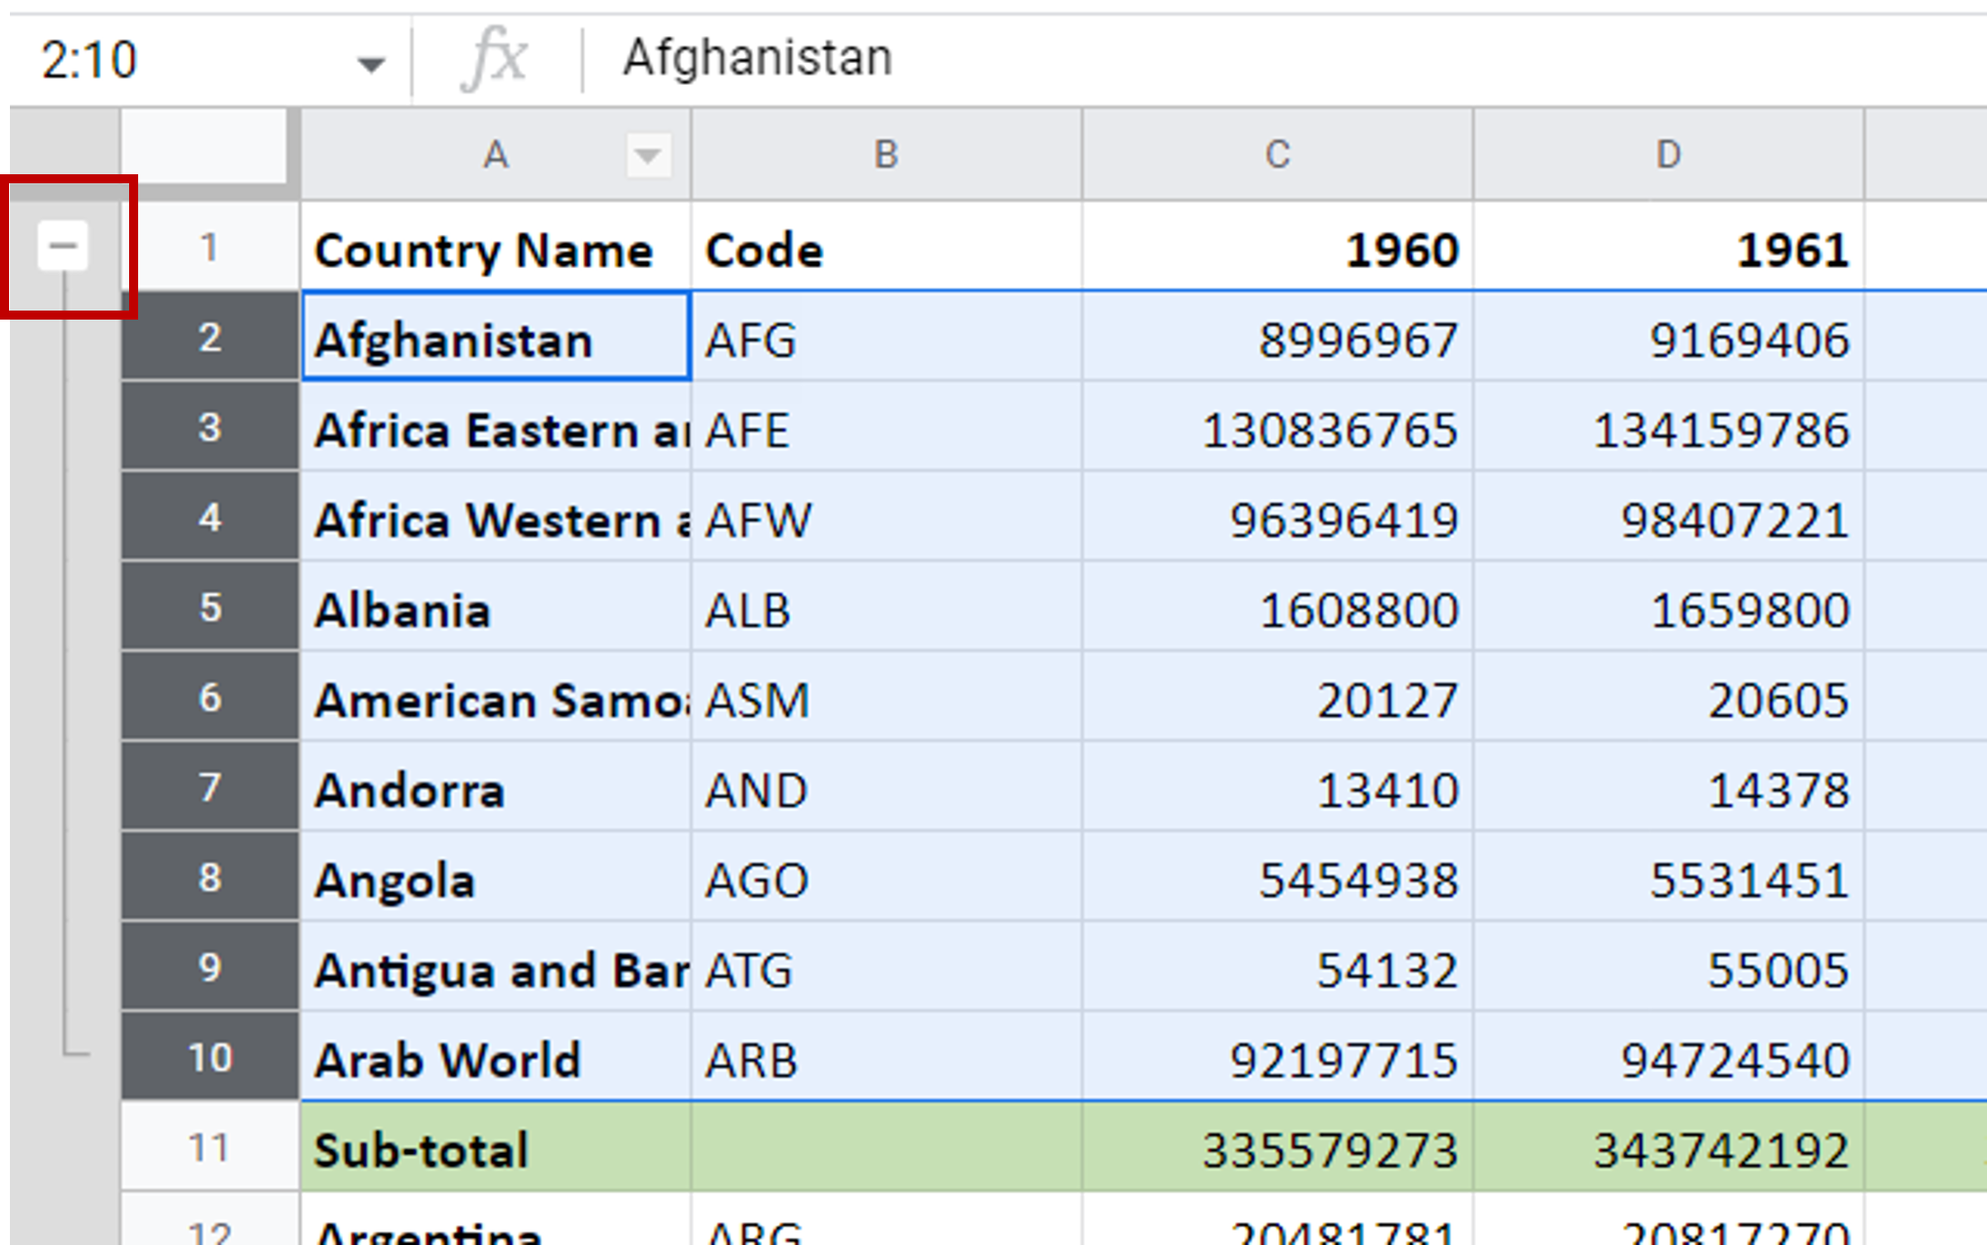Open column A filter dropdown

pyautogui.click(x=647, y=155)
